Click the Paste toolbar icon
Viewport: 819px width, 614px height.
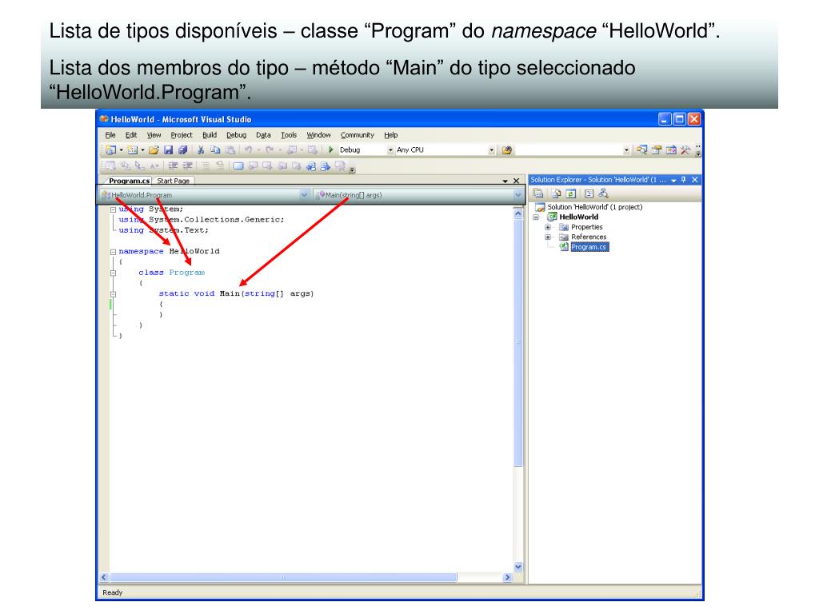coord(230,150)
